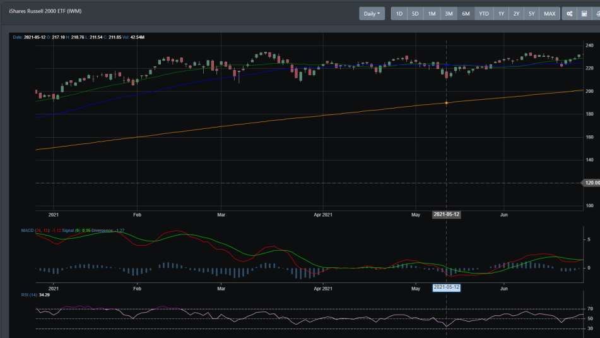Viewport: 600px width, 338px height.
Task: Select the 2Y time range
Action: (516, 14)
